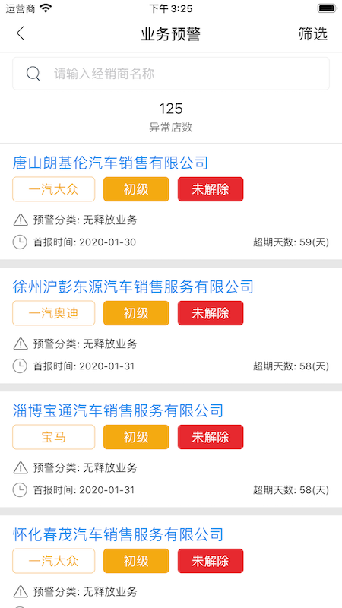Focus the 请输入经销商名称 search field
The height and width of the screenshot is (608, 342).
point(171,74)
